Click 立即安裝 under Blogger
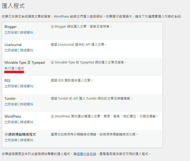The width and height of the screenshot is (190, 161). pos(11,33)
